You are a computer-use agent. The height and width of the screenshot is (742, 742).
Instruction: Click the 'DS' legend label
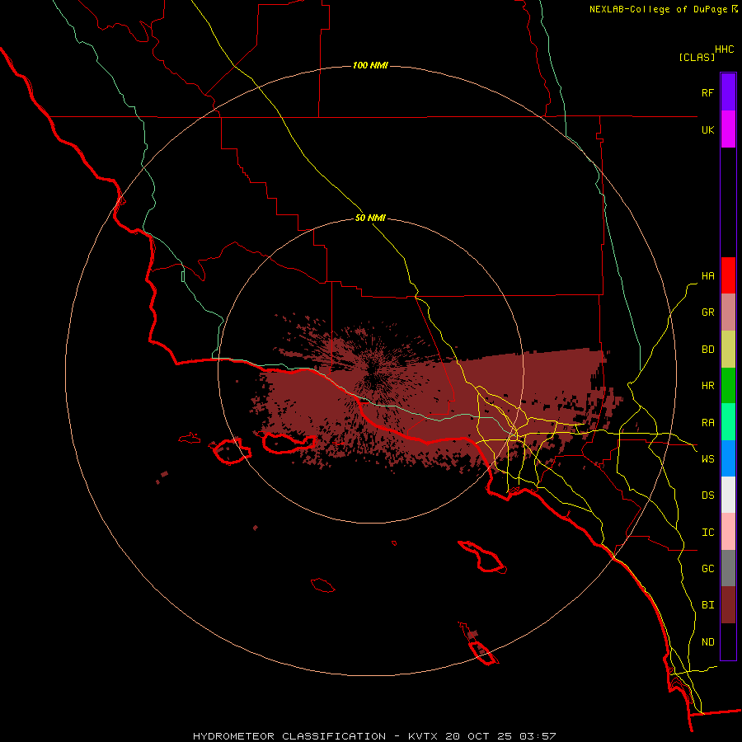(707, 495)
